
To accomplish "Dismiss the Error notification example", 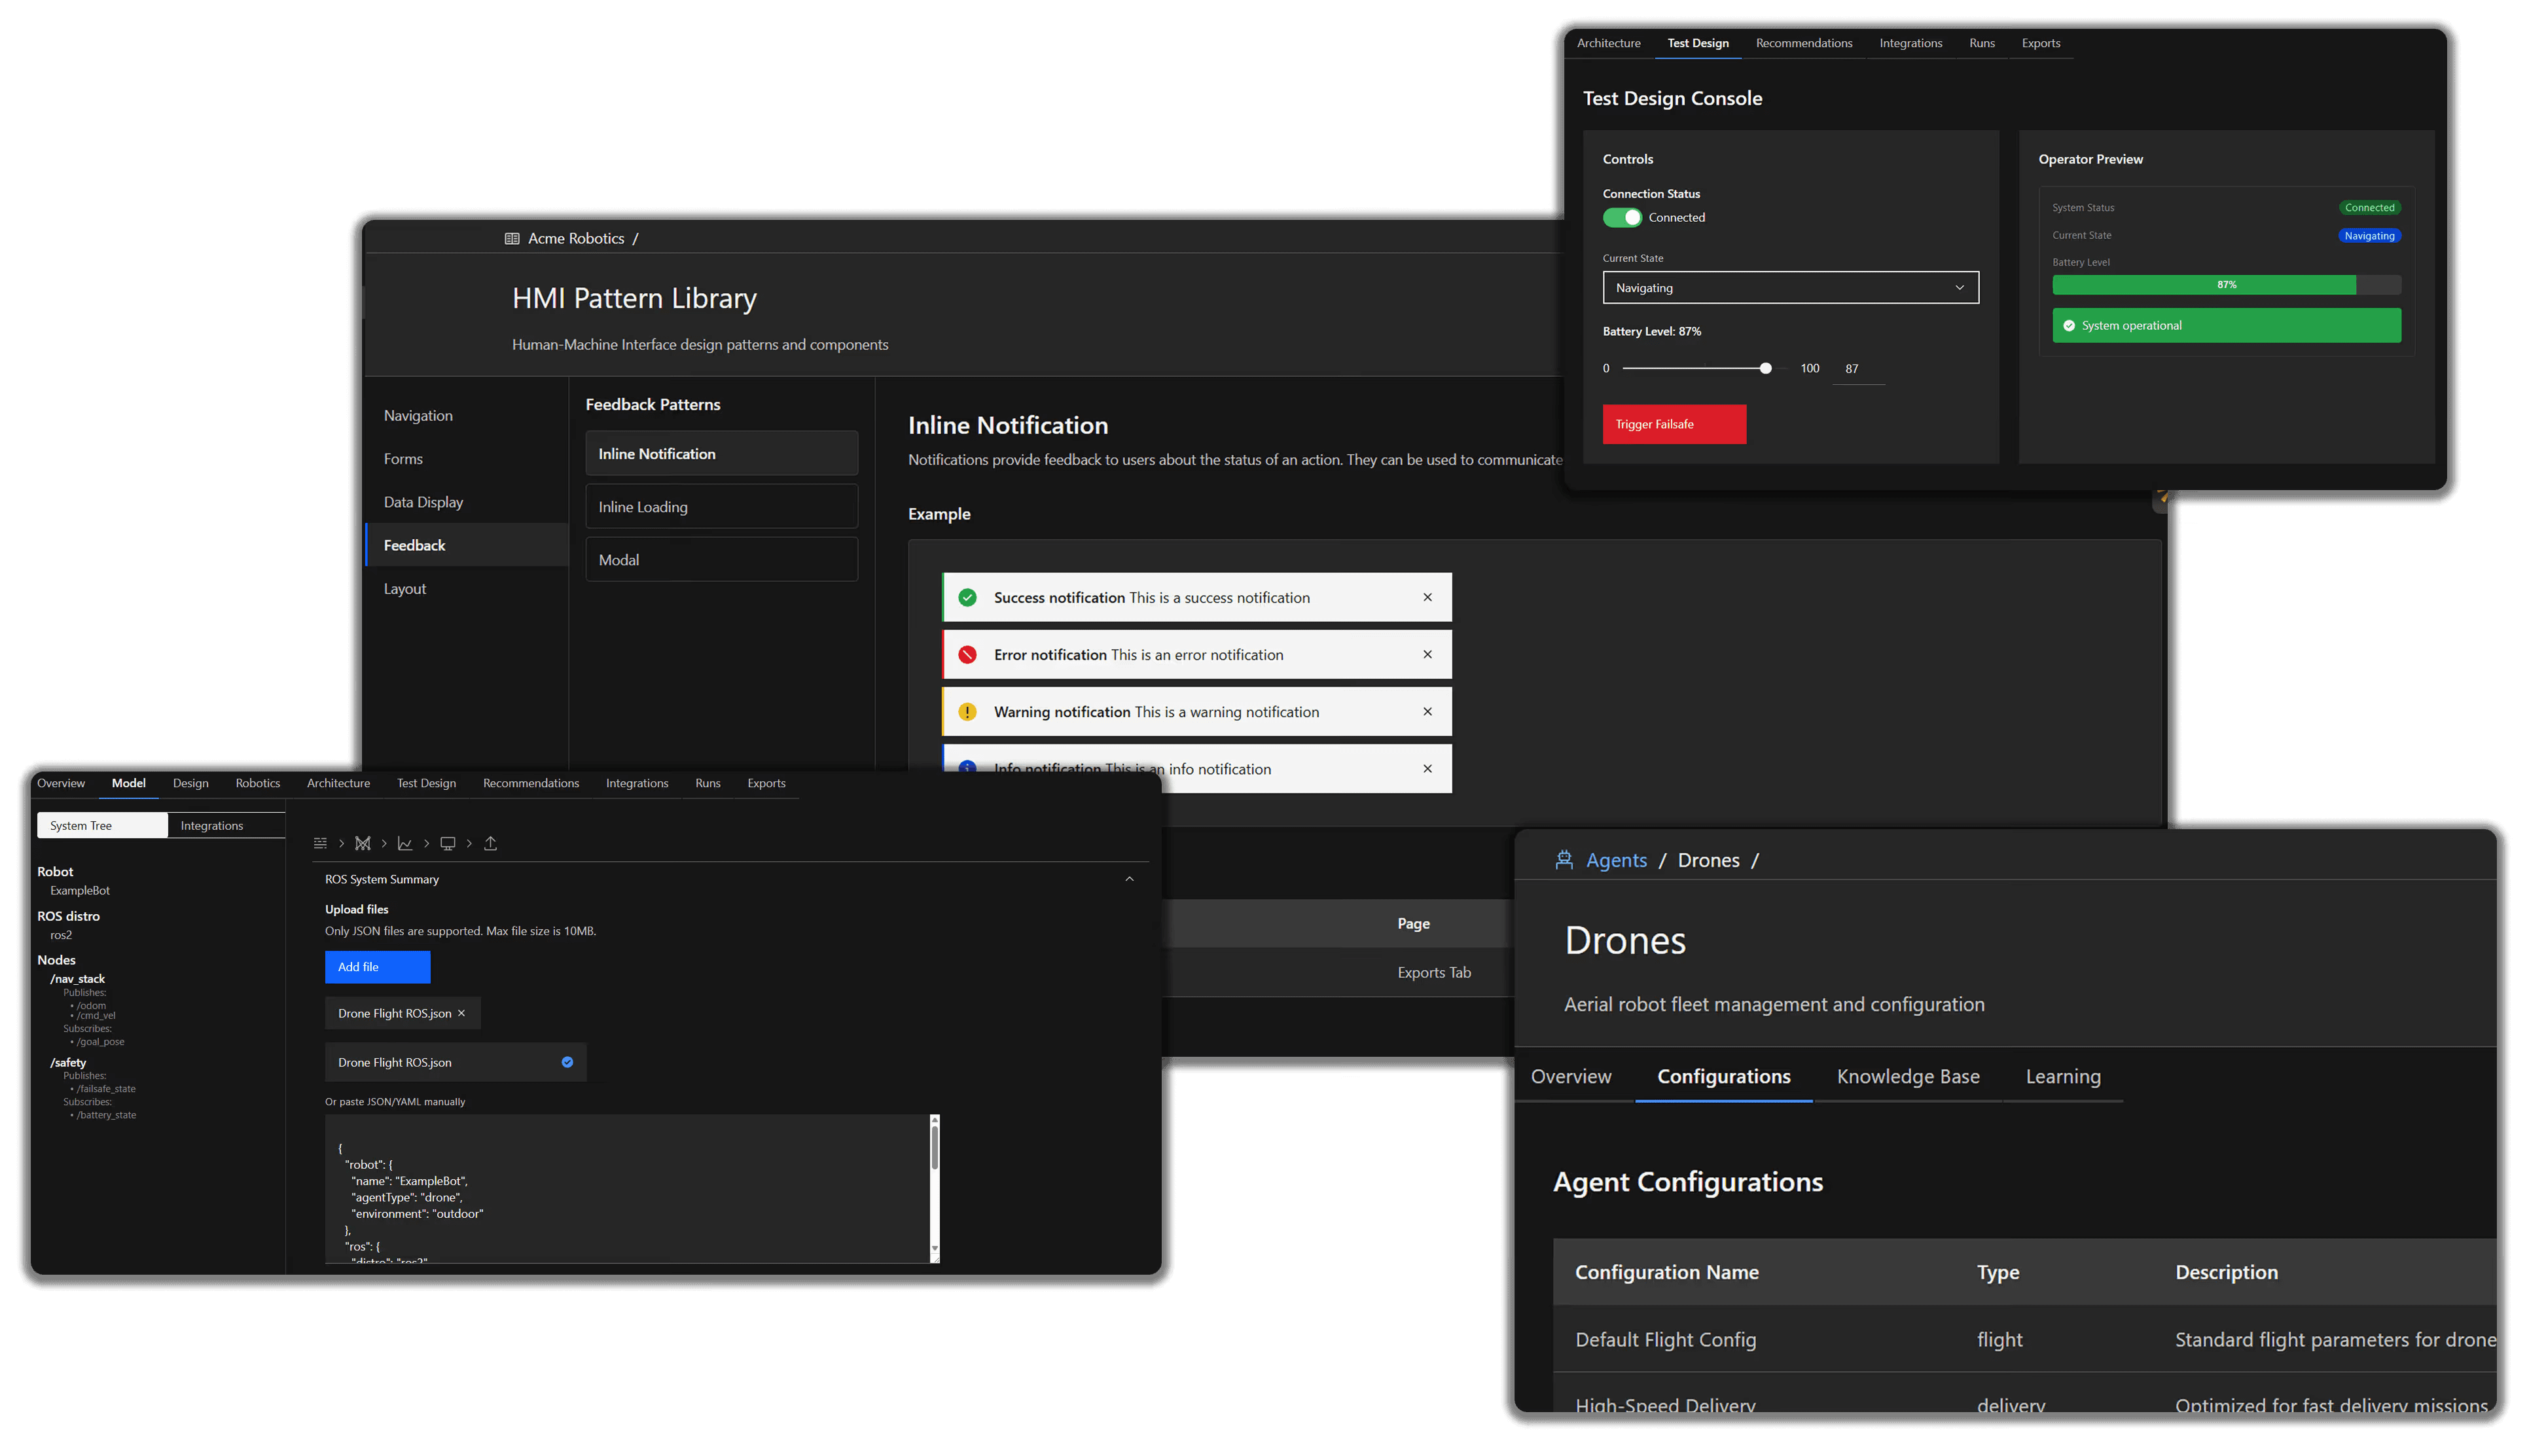I will coord(1427,654).
